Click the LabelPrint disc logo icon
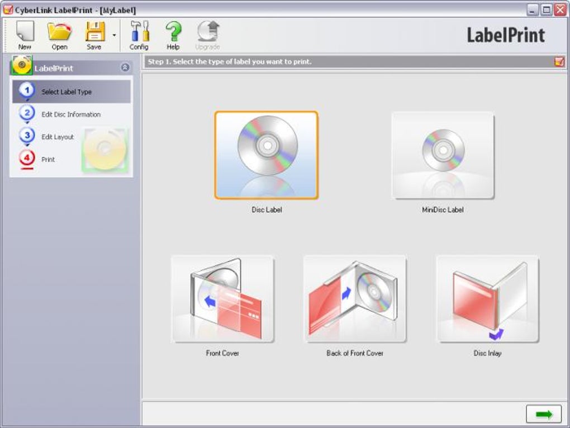The height and width of the screenshot is (428, 570). coord(22,65)
